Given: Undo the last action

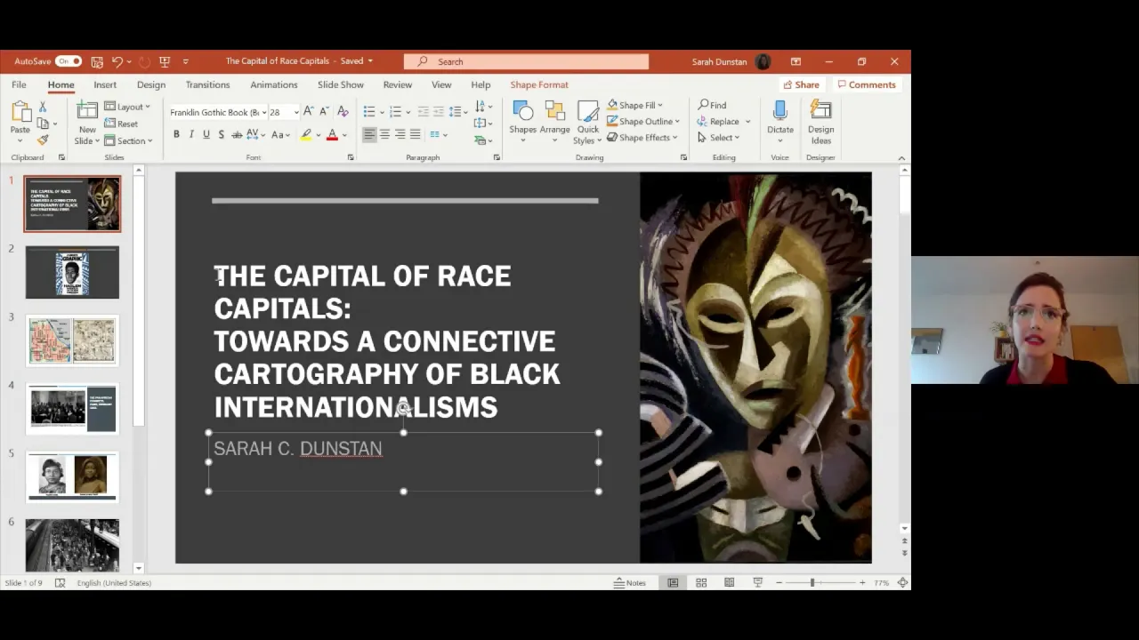Looking at the screenshot, I should click(x=117, y=61).
